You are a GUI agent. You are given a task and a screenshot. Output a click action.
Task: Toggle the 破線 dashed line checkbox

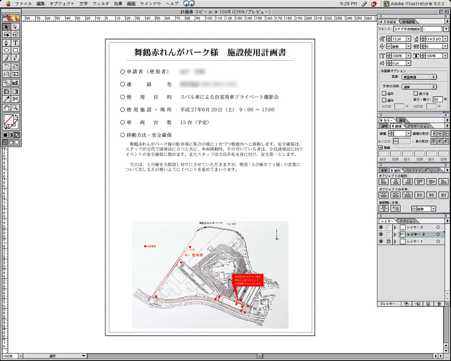pos(380,148)
